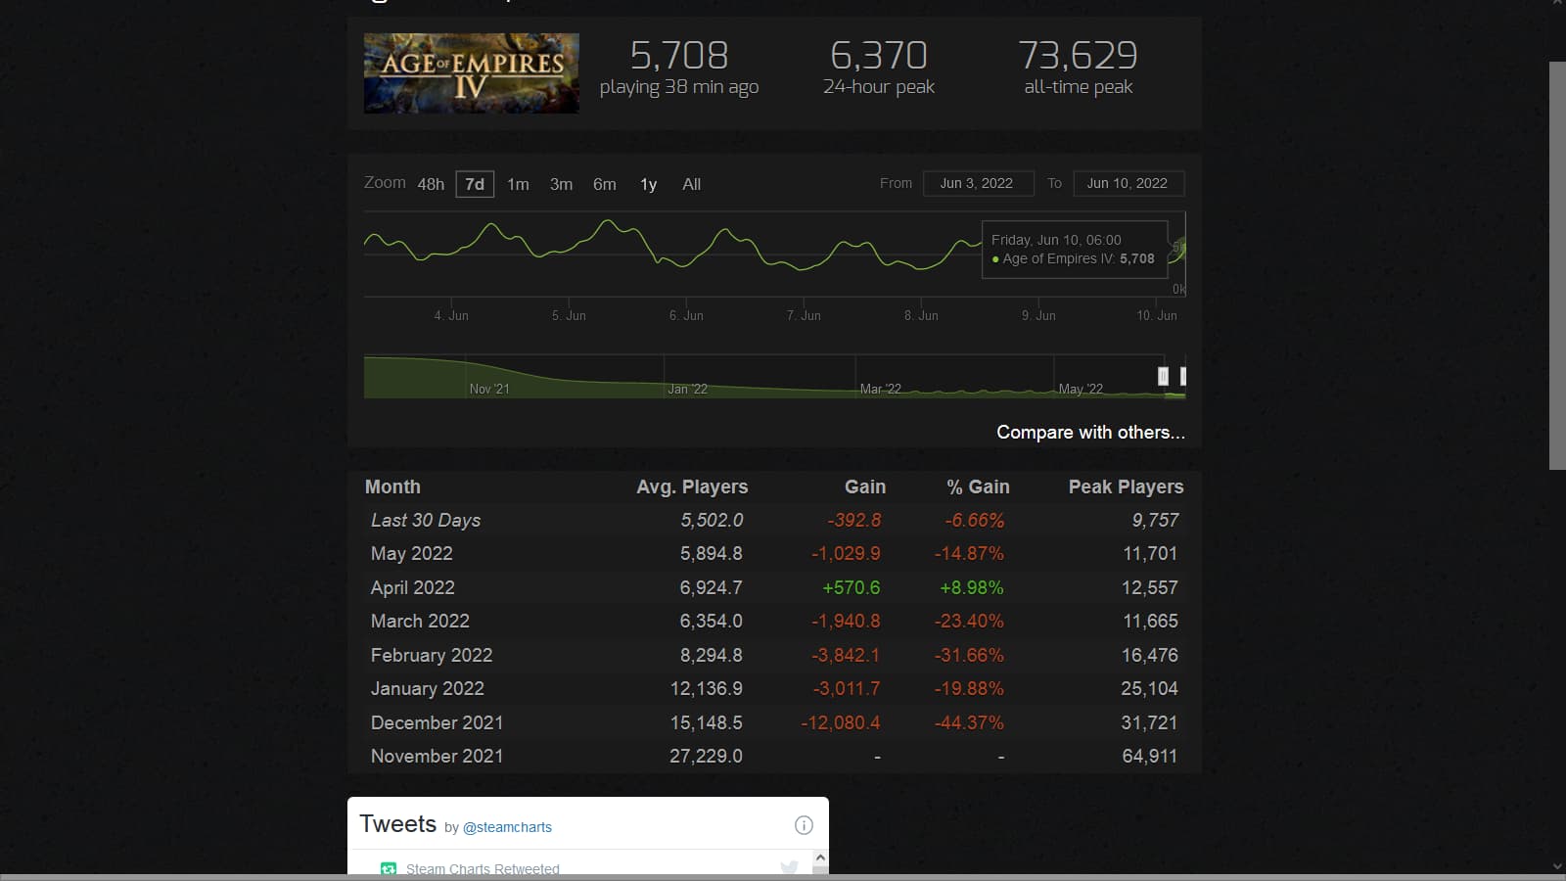Edit the To date field Jun 10, 2022
Image resolution: width=1566 pixels, height=881 pixels.
point(1128,183)
